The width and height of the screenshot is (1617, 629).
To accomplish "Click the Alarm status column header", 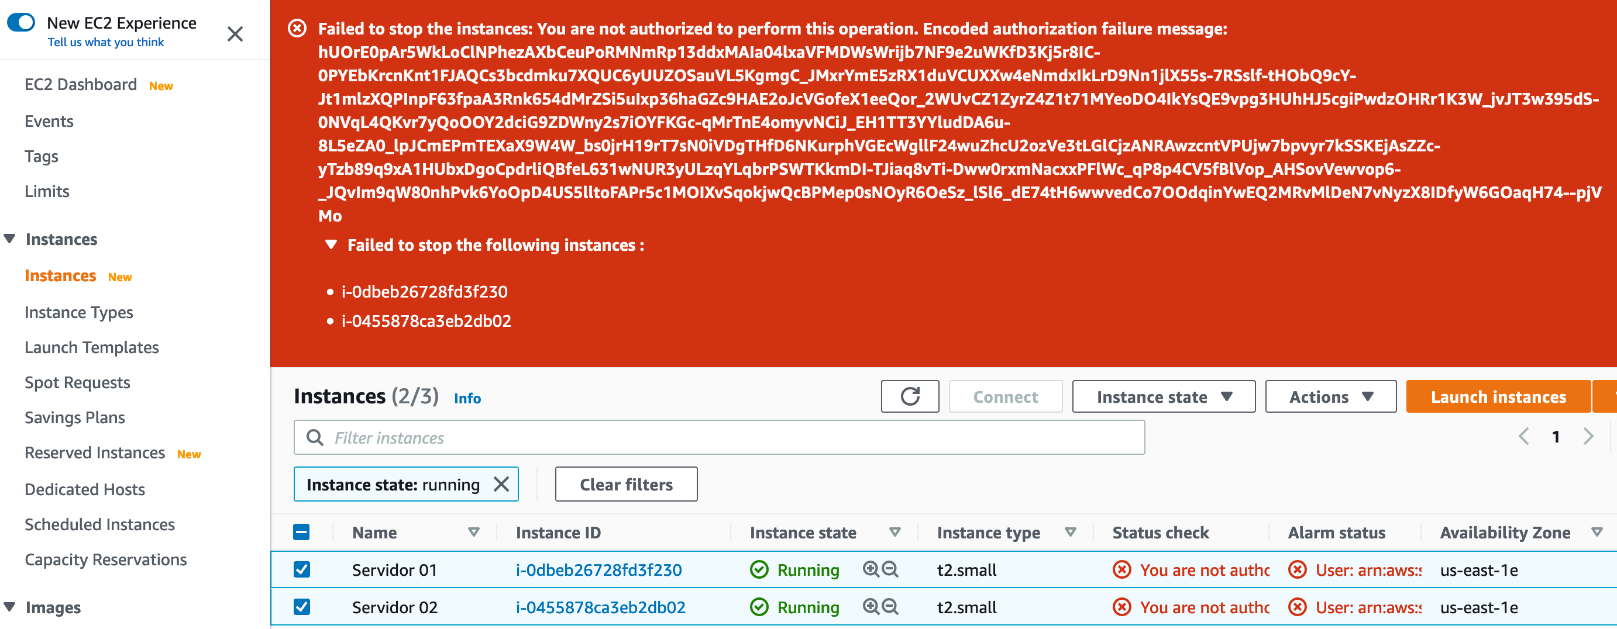I will pos(1336,533).
